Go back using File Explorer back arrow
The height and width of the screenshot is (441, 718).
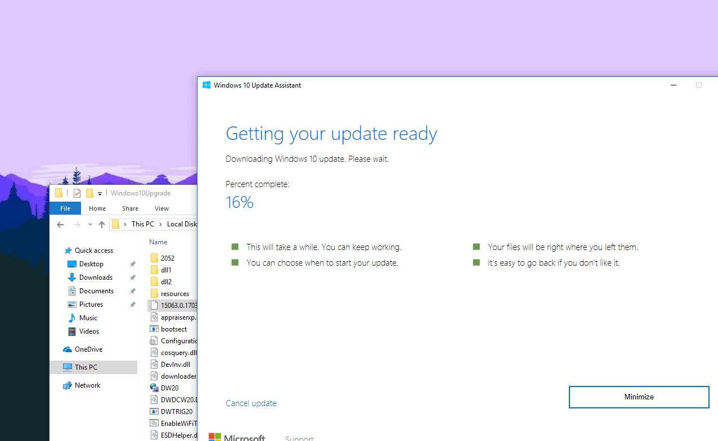click(60, 224)
